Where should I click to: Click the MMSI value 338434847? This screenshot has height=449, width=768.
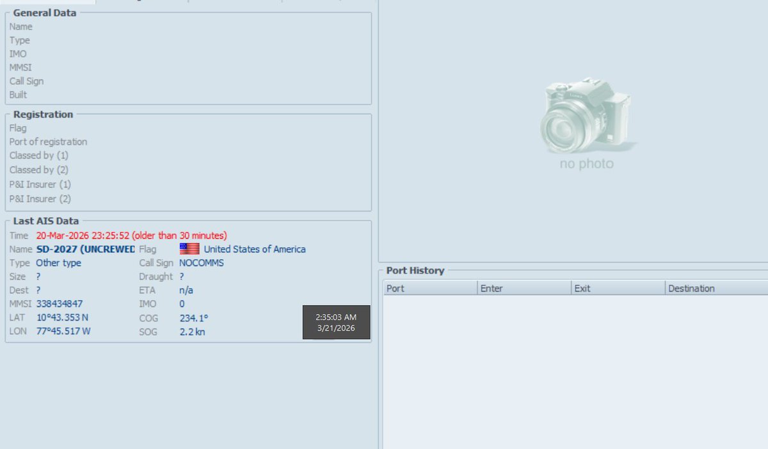[x=60, y=304]
